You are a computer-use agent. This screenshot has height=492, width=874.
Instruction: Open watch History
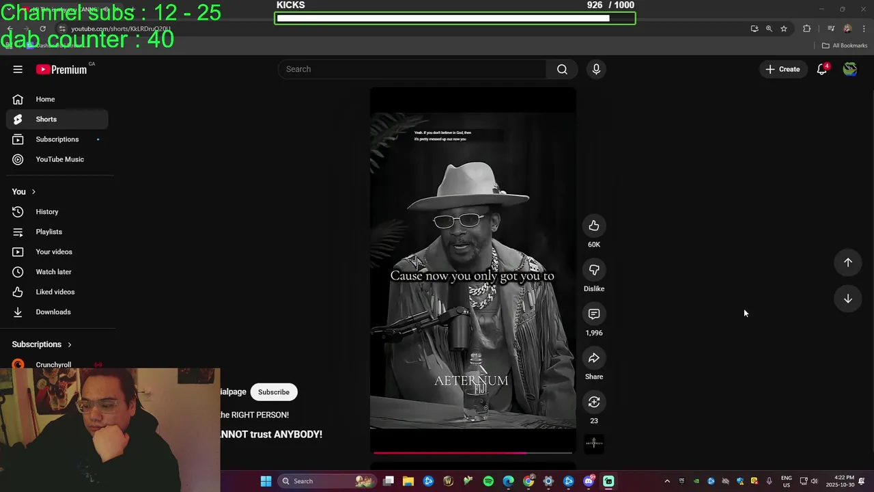(x=57, y=212)
